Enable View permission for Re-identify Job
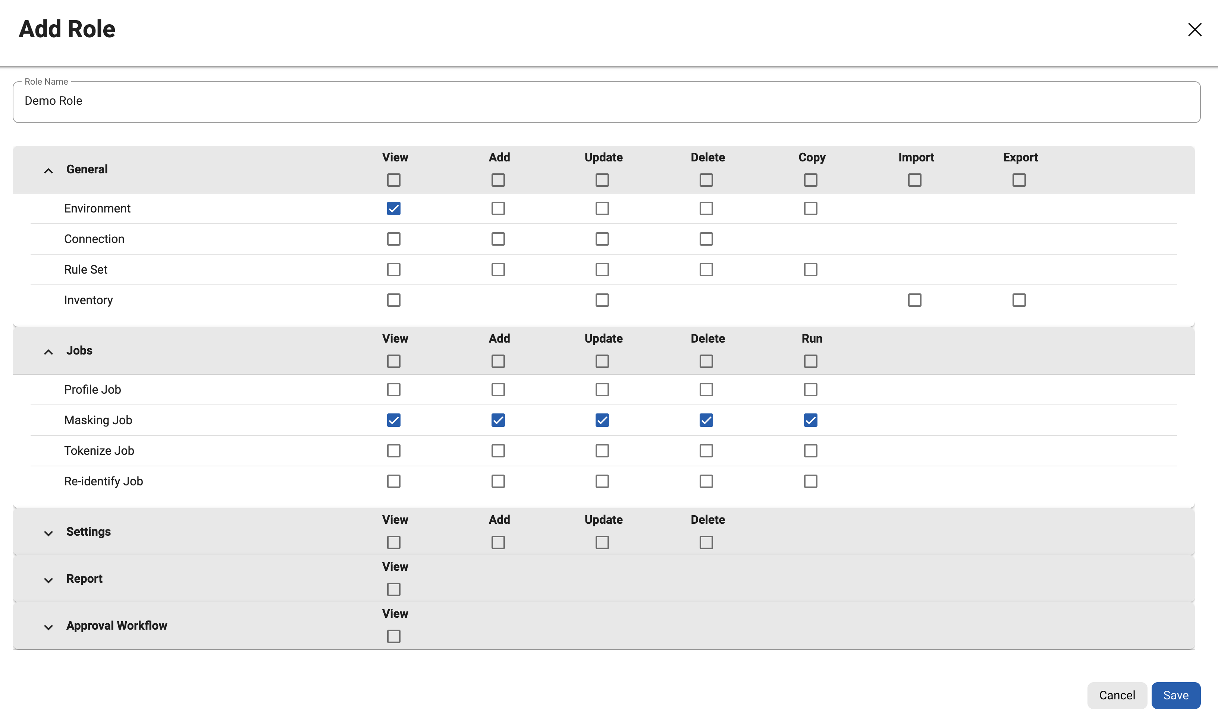1218x718 pixels. click(x=394, y=481)
